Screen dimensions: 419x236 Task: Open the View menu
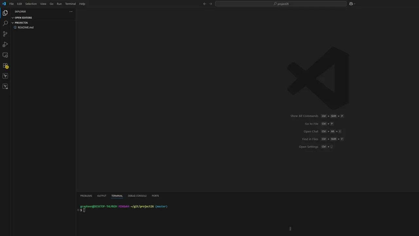[43, 4]
